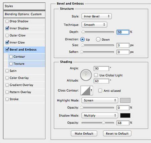
Task: Click the Highlight Opacity value field
Action: tap(123, 108)
